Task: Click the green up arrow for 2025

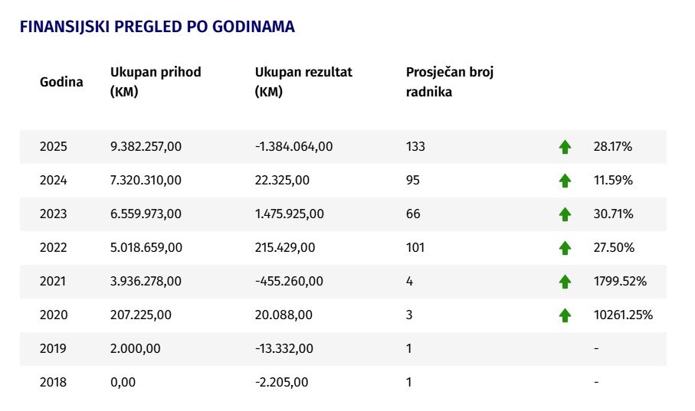Action: [565, 147]
